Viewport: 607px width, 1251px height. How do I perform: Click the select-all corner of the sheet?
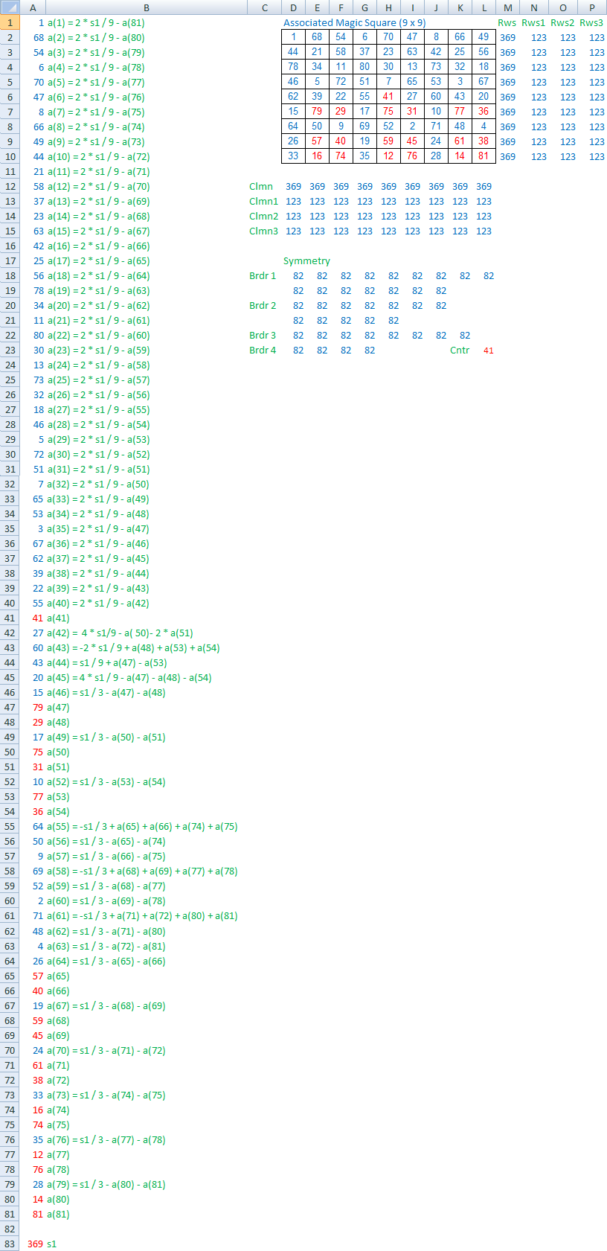[10, 7]
